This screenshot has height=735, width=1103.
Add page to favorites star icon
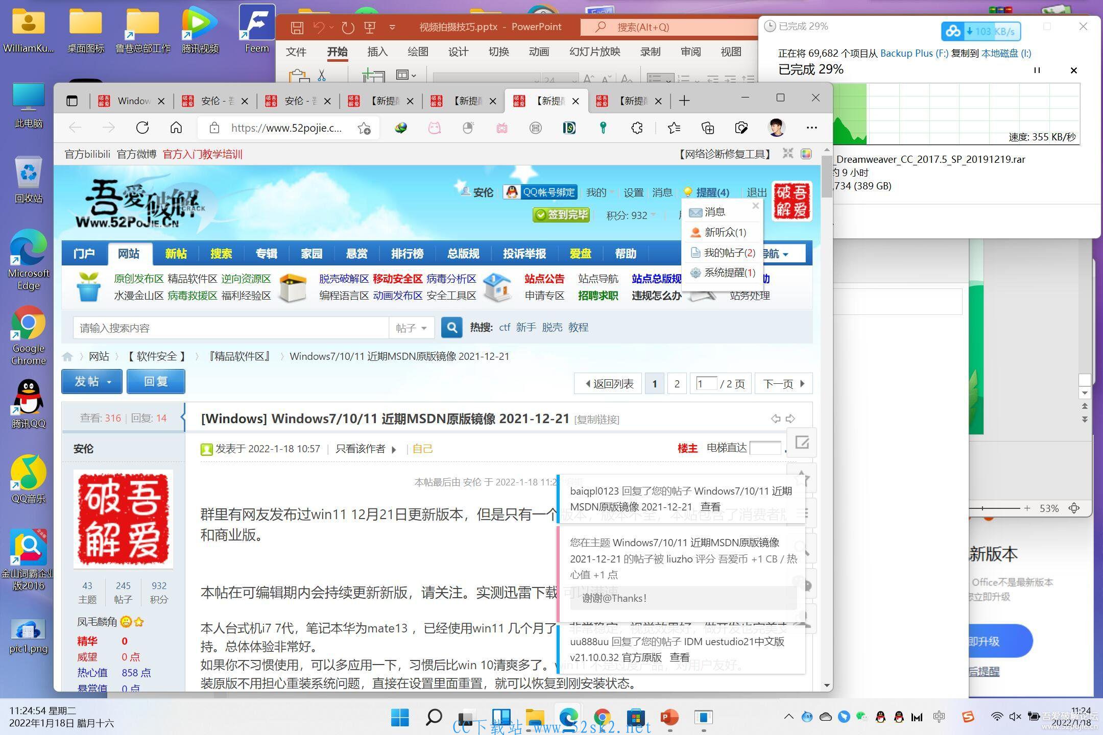tap(364, 128)
